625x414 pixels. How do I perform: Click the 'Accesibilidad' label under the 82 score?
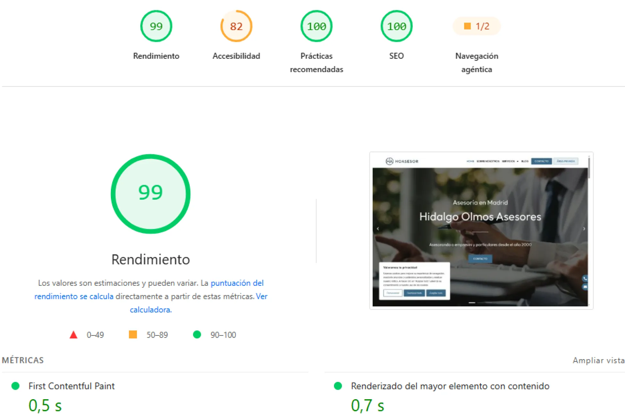click(236, 56)
